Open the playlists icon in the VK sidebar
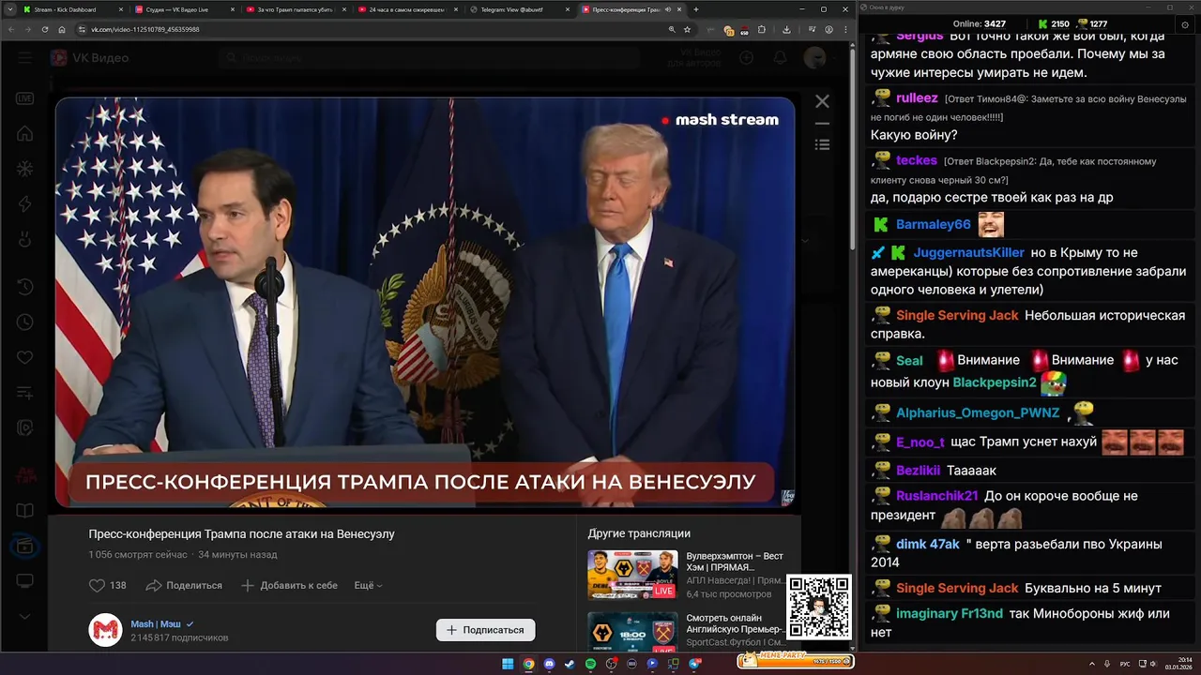Screen dimensions: 1201x675 tap(25, 393)
